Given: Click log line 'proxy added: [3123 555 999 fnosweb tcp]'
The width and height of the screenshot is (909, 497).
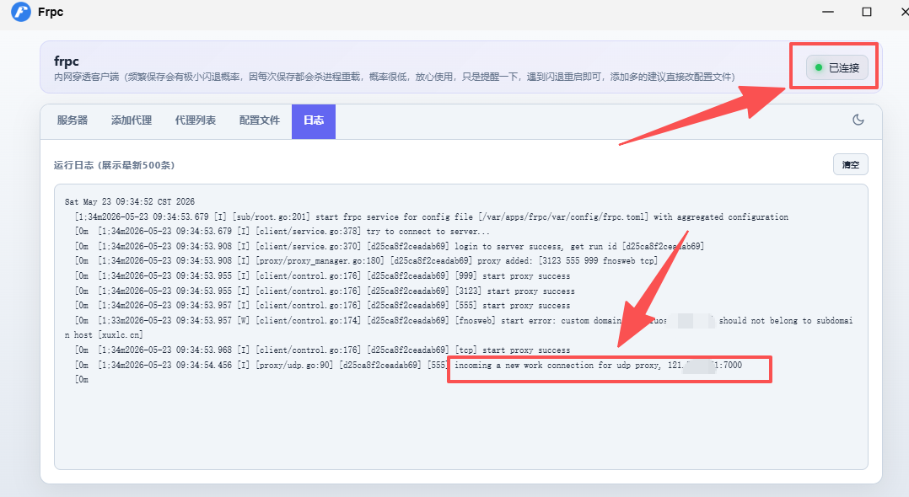Looking at the screenshot, I should [366, 260].
